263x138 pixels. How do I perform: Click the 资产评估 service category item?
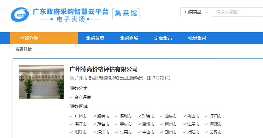tap(82, 97)
